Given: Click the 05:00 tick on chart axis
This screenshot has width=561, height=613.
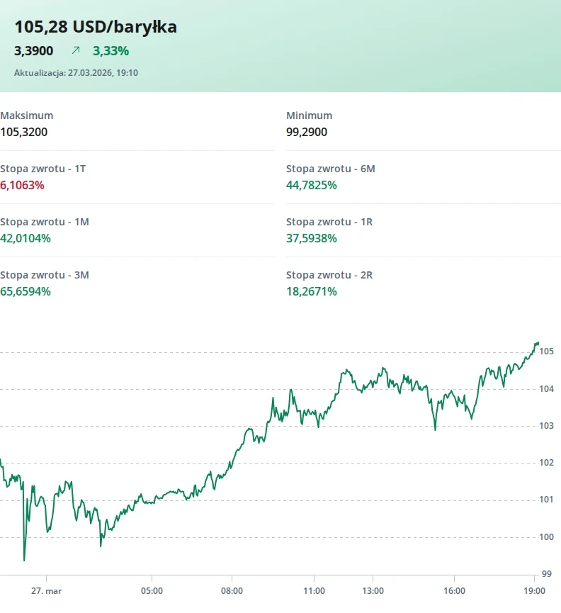Looking at the screenshot, I should [x=152, y=591].
